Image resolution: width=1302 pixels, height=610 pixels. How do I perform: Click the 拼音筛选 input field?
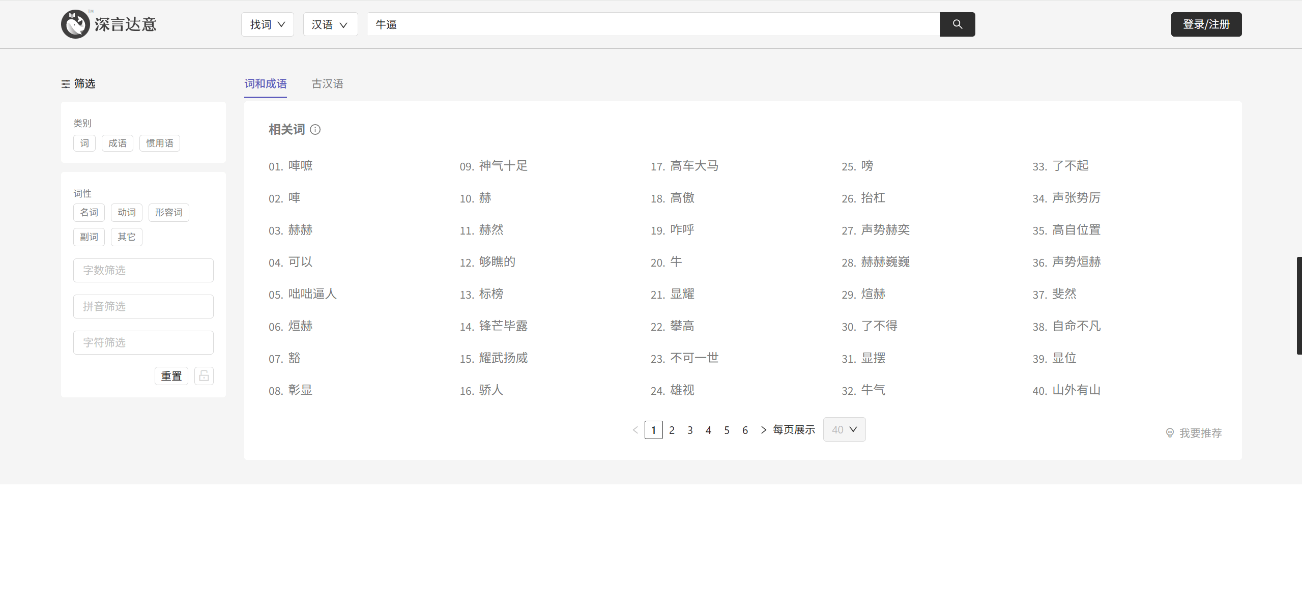[143, 306]
